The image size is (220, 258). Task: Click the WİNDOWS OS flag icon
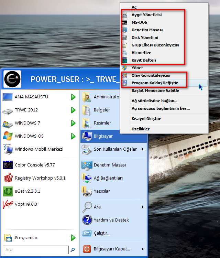tap(8, 136)
